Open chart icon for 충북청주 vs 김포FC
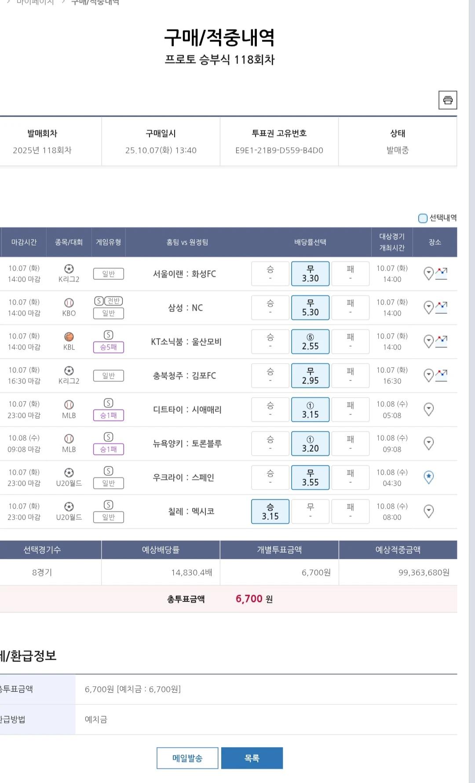 (x=441, y=375)
